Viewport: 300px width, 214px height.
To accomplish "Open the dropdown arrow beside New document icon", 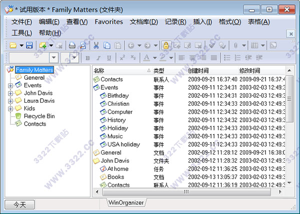I will coord(51,45).
